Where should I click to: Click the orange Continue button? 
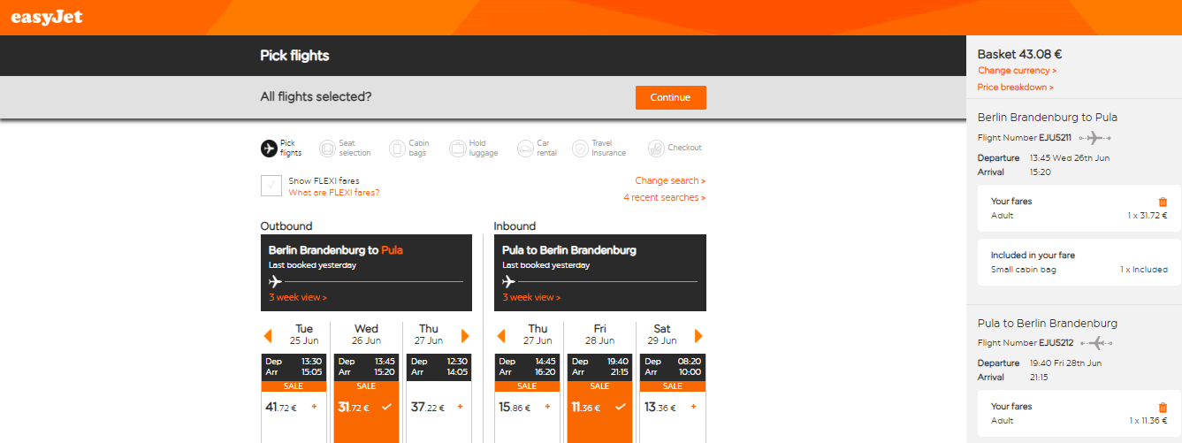pyautogui.click(x=670, y=97)
